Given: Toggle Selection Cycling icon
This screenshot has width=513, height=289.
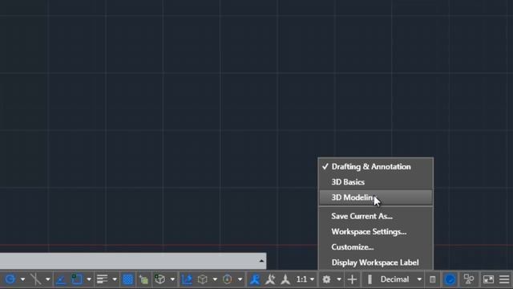Looking at the screenshot, I should click(143, 279).
